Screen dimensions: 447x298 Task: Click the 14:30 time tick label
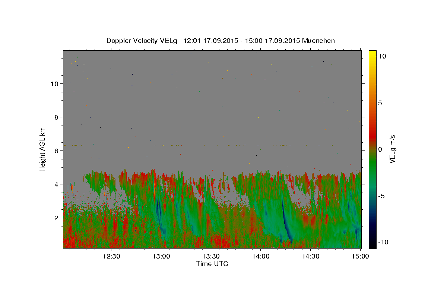point(311,256)
